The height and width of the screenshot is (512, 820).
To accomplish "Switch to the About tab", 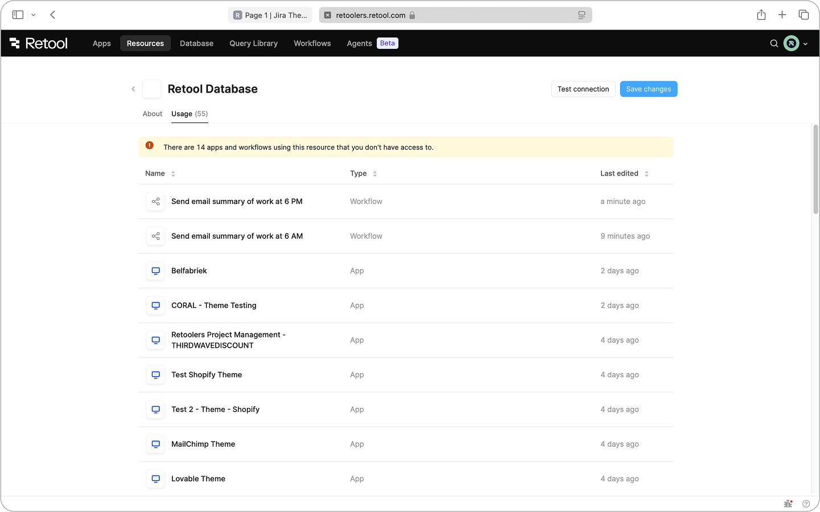I will (x=153, y=114).
